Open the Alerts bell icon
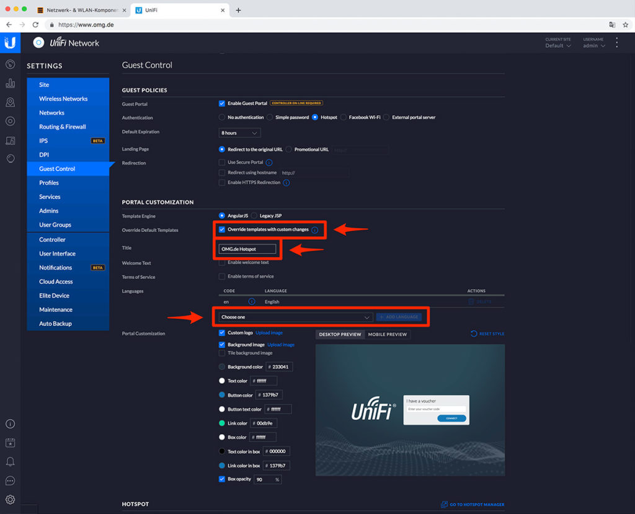The width and height of the screenshot is (635, 514). pyautogui.click(x=10, y=462)
